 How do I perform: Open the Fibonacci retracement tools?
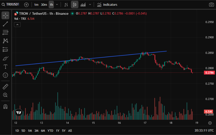(5, 32)
